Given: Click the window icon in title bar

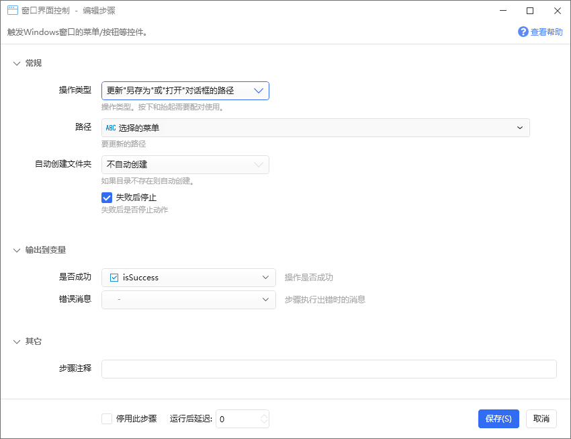Looking at the screenshot, I should (13, 10).
